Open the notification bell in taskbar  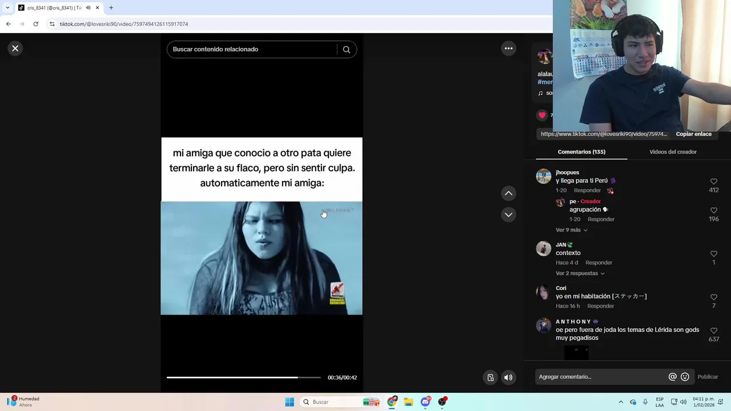pos(721,402)
